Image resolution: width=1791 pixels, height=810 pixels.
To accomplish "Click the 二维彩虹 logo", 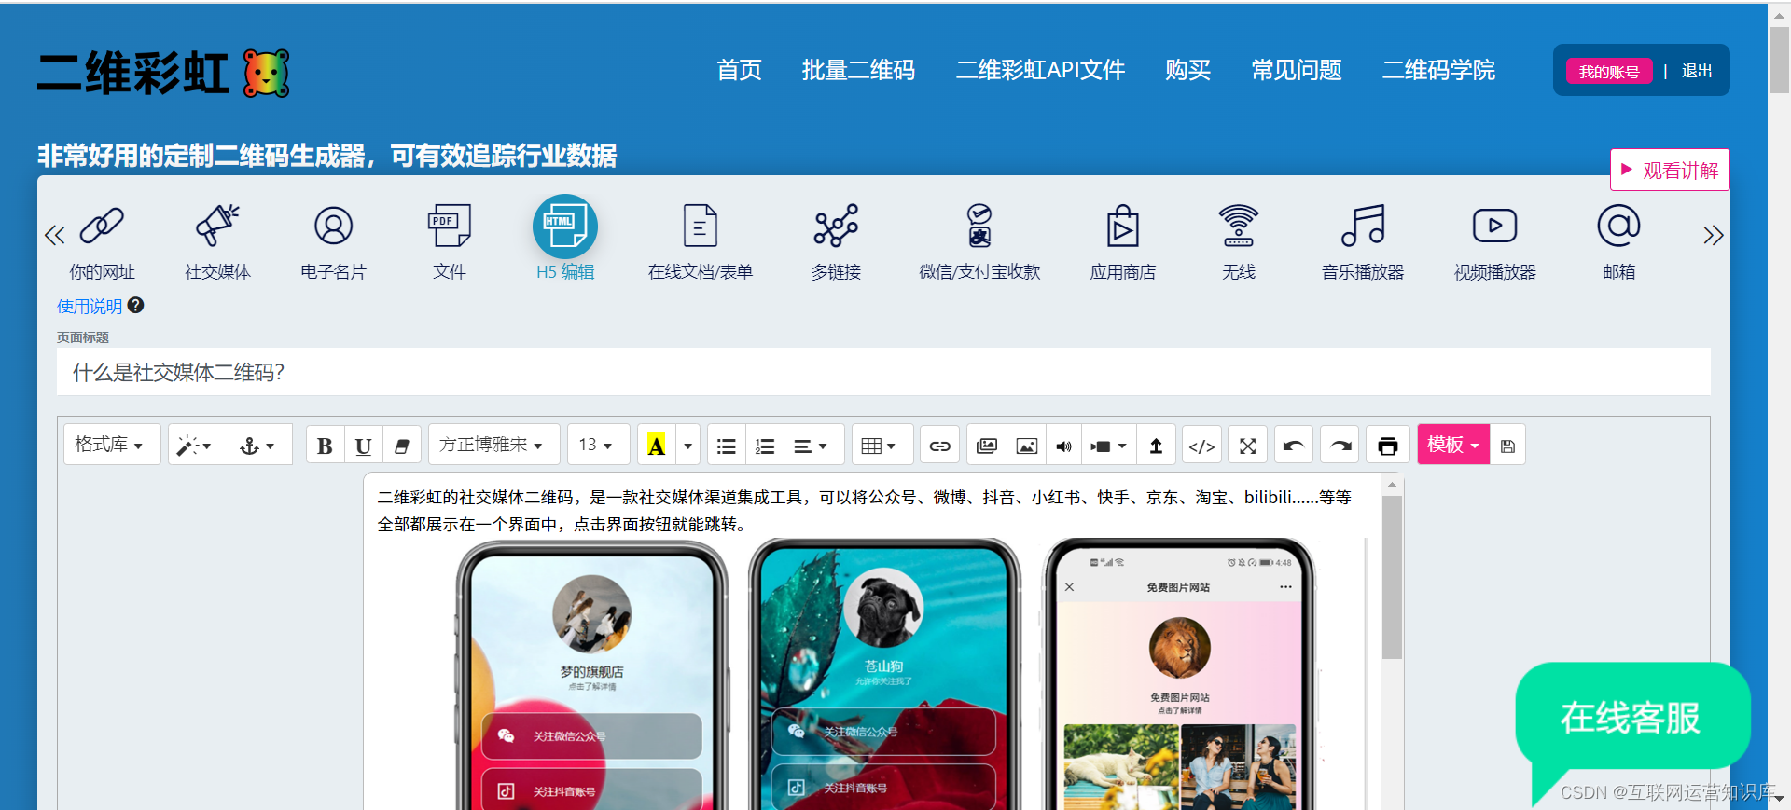I will (163, 73).
